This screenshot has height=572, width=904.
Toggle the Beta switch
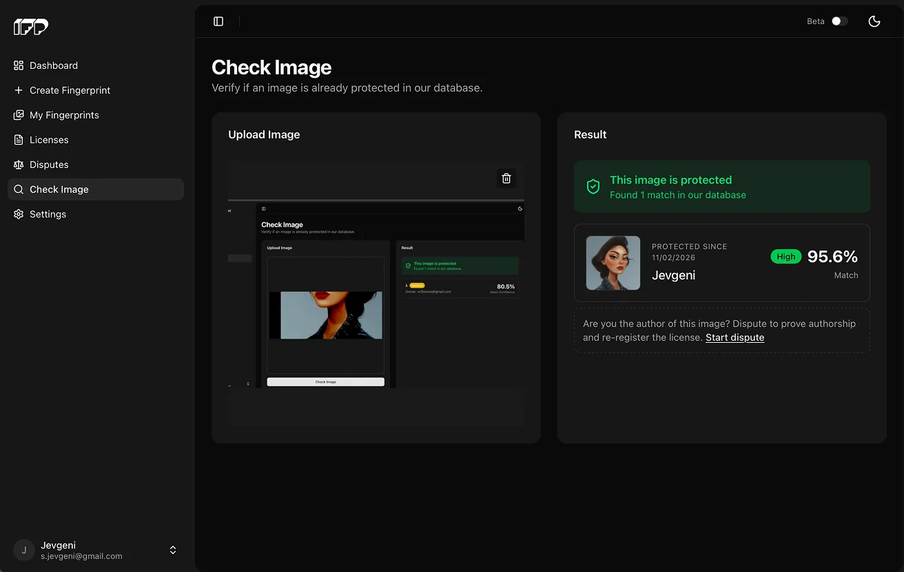839,21
